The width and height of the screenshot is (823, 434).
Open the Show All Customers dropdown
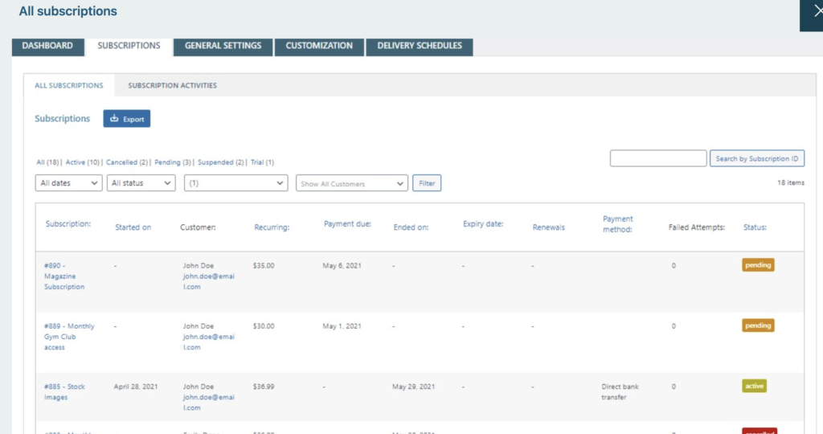point(352,183)
